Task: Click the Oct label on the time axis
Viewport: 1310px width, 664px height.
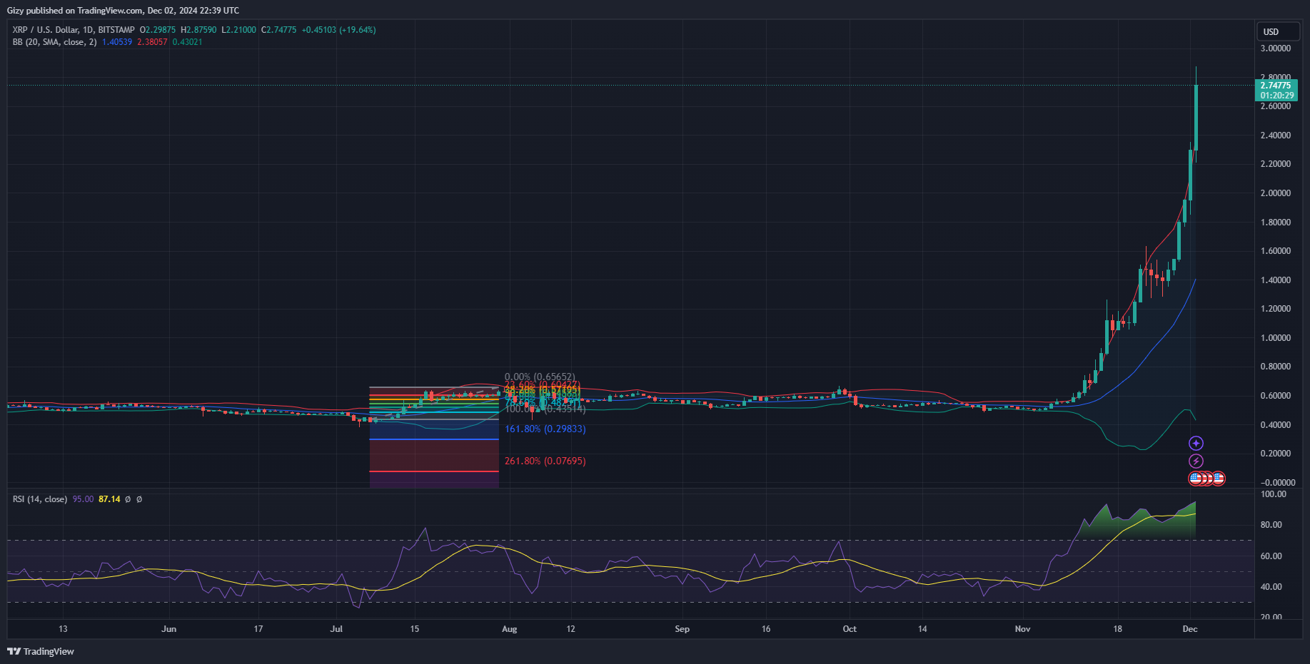Action: tap(850, 629)
